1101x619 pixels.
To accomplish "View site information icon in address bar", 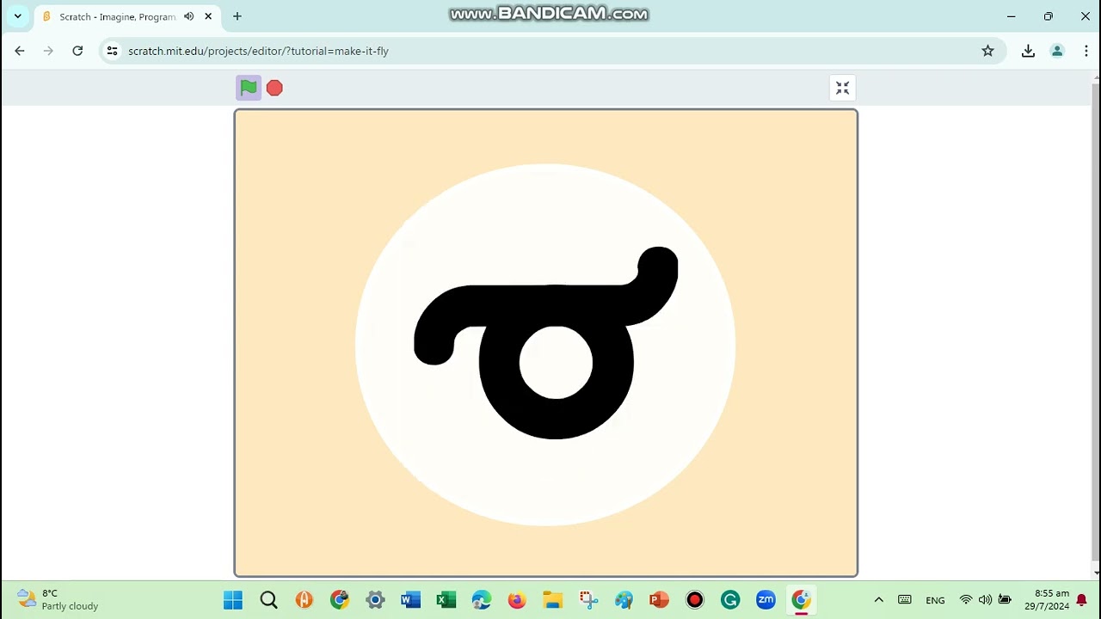I will pos(112,51).
